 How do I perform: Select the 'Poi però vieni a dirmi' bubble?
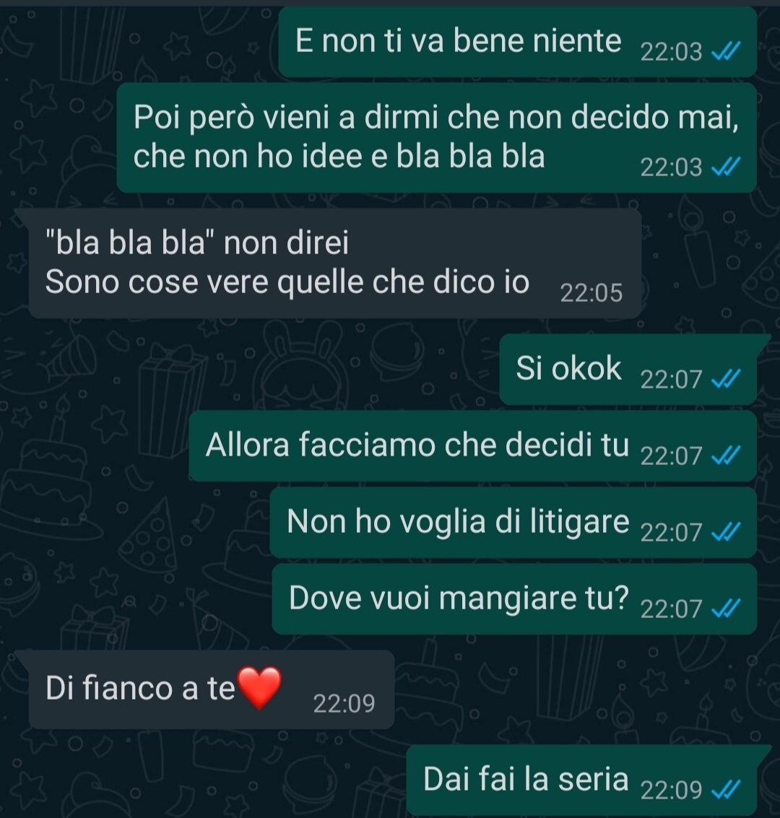[437, 138]
